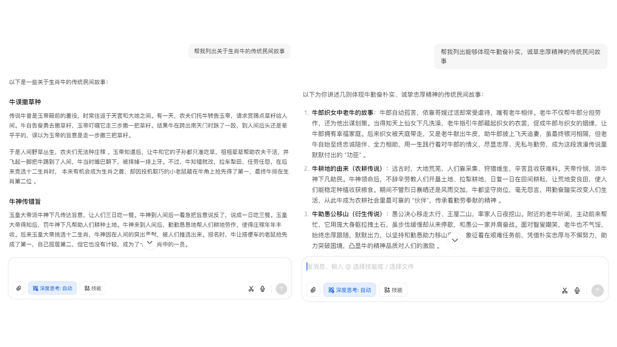
Task: Start voice input in the right chat
Action: (x=577, y=290)
